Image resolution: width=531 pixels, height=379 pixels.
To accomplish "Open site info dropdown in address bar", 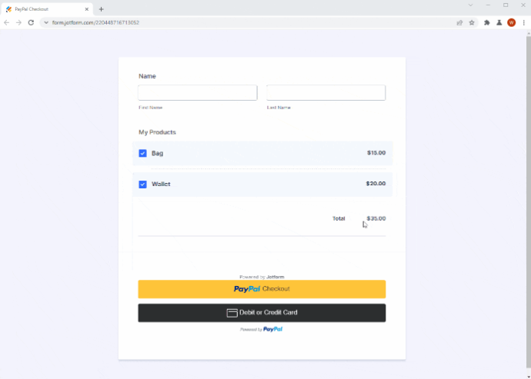I will tap(46, 22).
